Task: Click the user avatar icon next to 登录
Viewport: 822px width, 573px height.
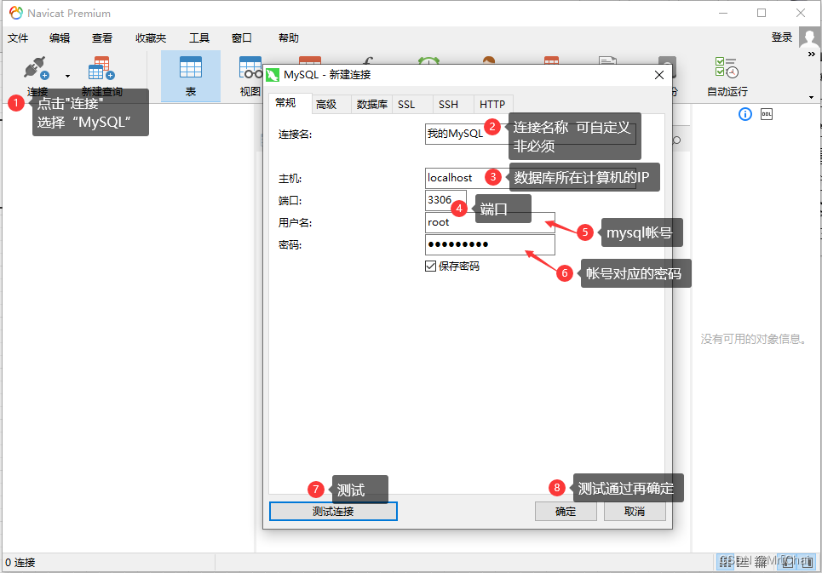Action: coord(809,37)
